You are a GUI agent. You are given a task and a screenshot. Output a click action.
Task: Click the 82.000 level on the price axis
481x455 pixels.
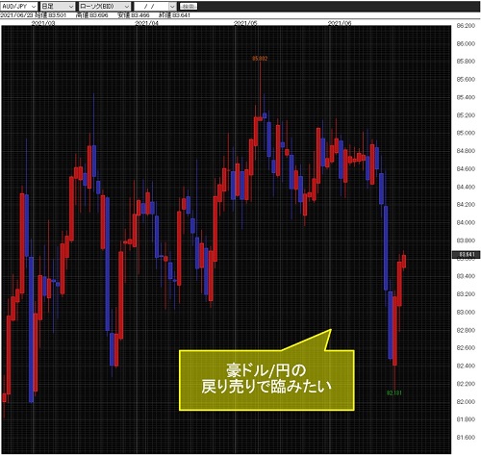(466, 401)
